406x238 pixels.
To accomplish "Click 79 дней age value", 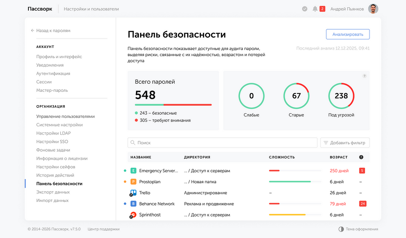I will point(338,204).
